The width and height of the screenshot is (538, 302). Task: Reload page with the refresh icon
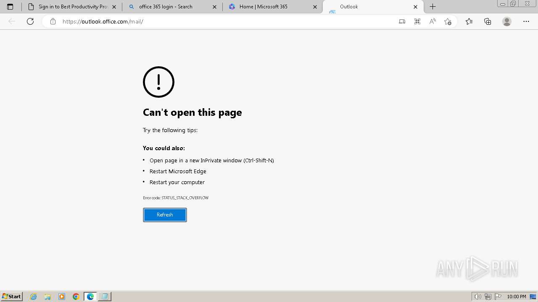click(30, 21)
